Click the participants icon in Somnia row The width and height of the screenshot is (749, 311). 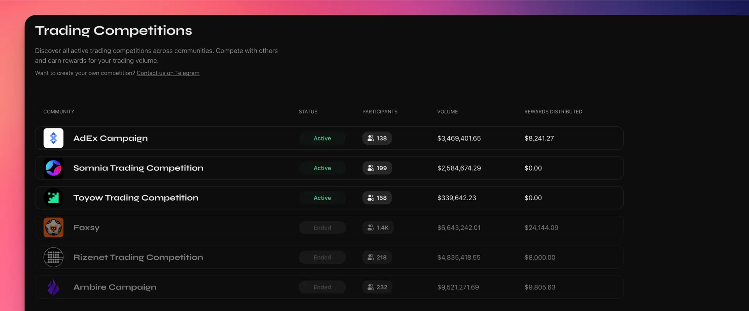click(x=371, y=168)
